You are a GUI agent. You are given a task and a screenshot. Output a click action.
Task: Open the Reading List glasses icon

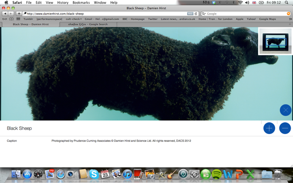(5, 19)
